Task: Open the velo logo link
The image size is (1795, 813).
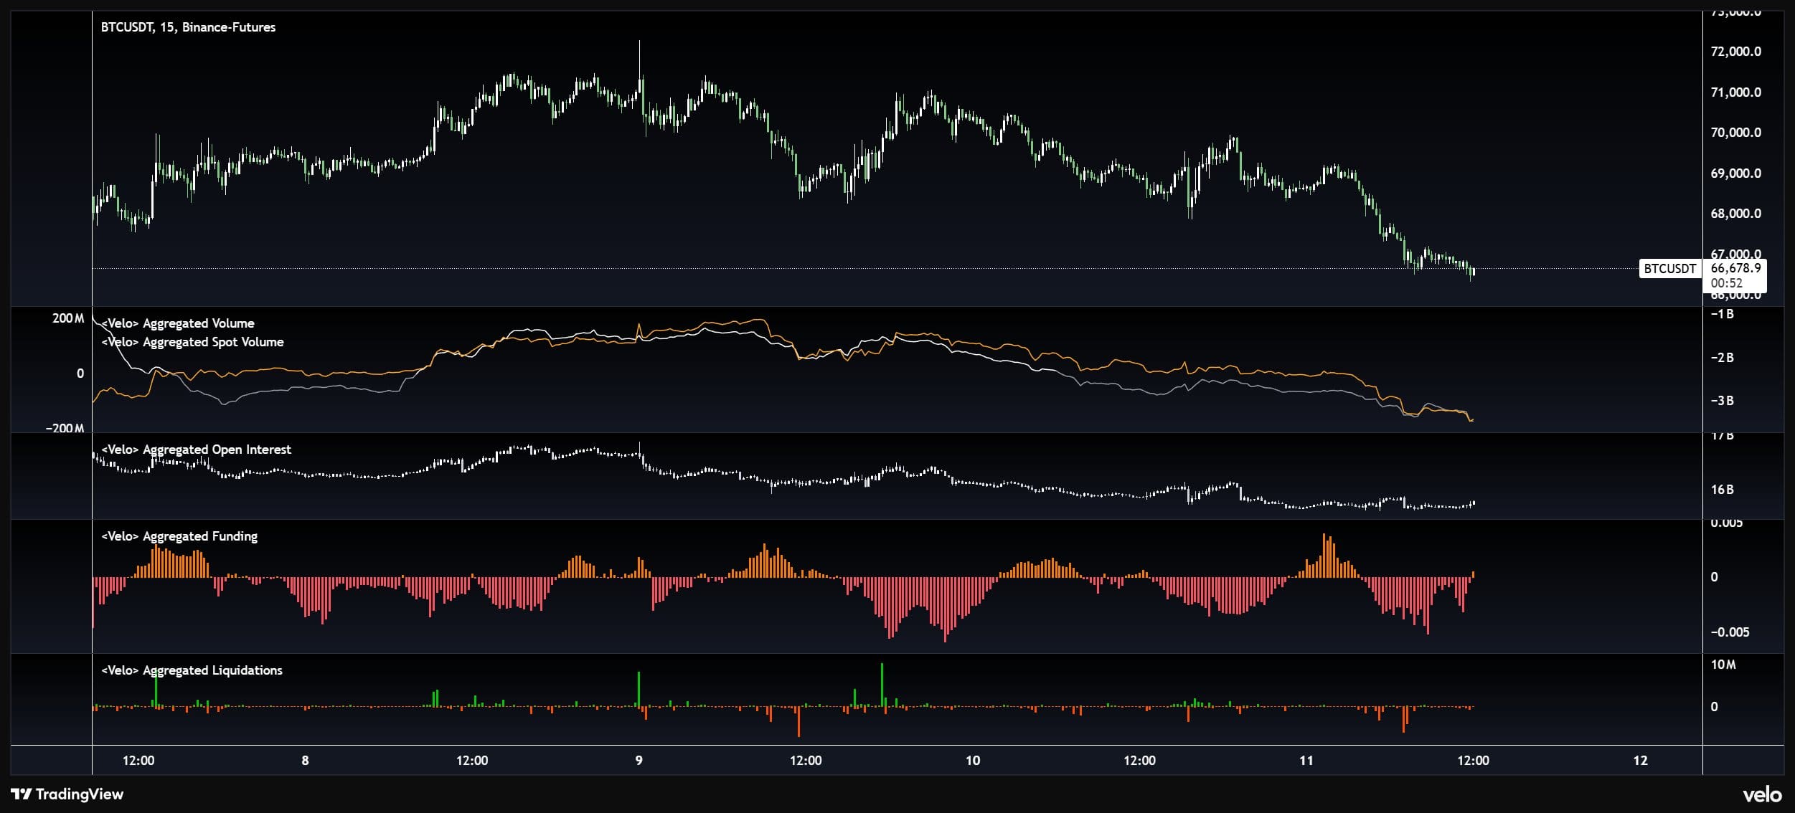Action: pos(1762,794)
